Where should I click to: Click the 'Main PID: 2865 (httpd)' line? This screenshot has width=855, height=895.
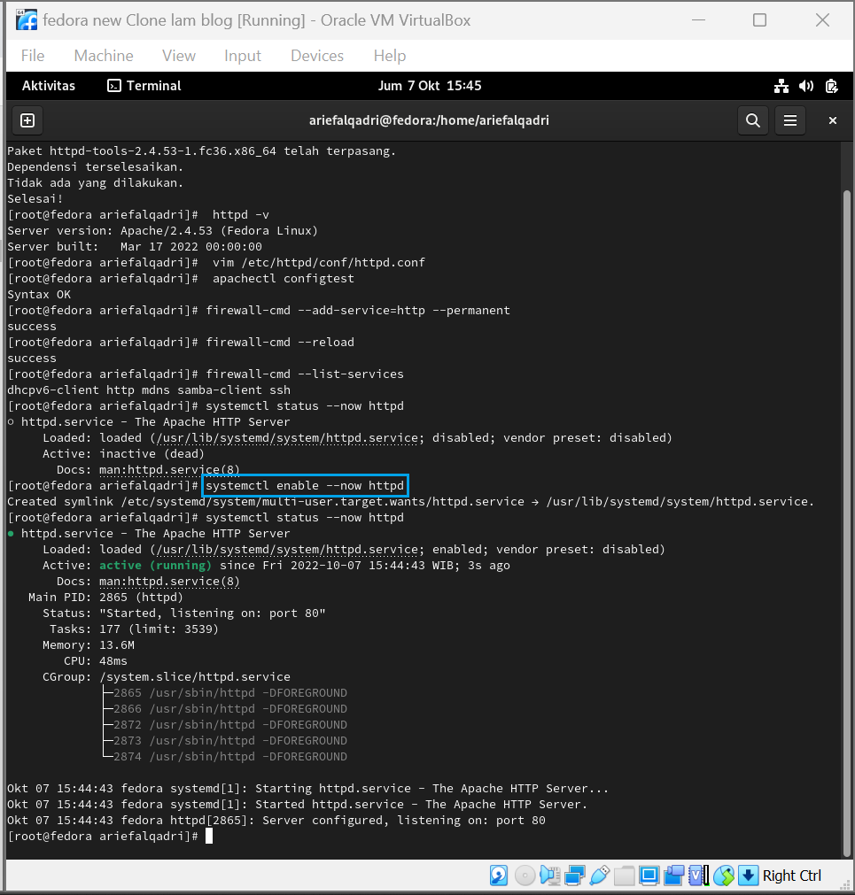point(105,597)
